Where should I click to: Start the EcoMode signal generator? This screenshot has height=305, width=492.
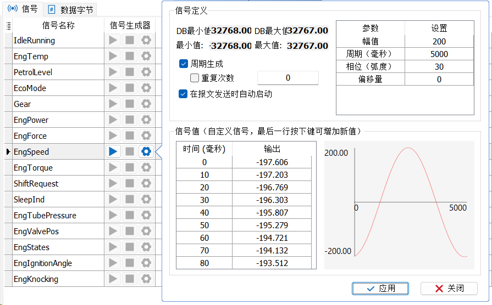113,88
